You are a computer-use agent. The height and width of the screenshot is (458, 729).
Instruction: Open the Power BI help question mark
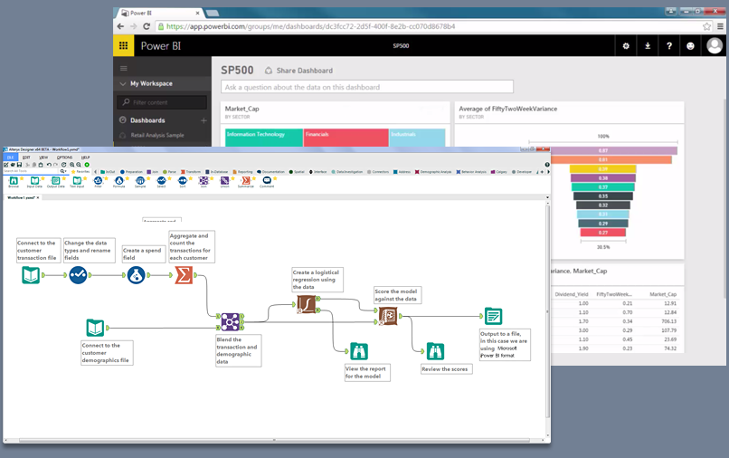669,45
